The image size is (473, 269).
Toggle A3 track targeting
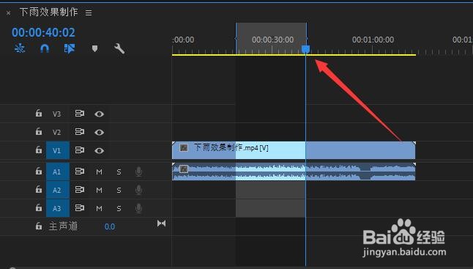click(x=58, y=208)
